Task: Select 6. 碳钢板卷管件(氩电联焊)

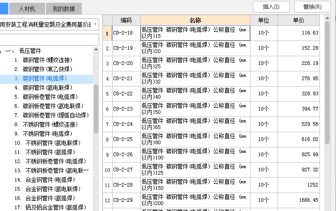Action: pos(49,106)
